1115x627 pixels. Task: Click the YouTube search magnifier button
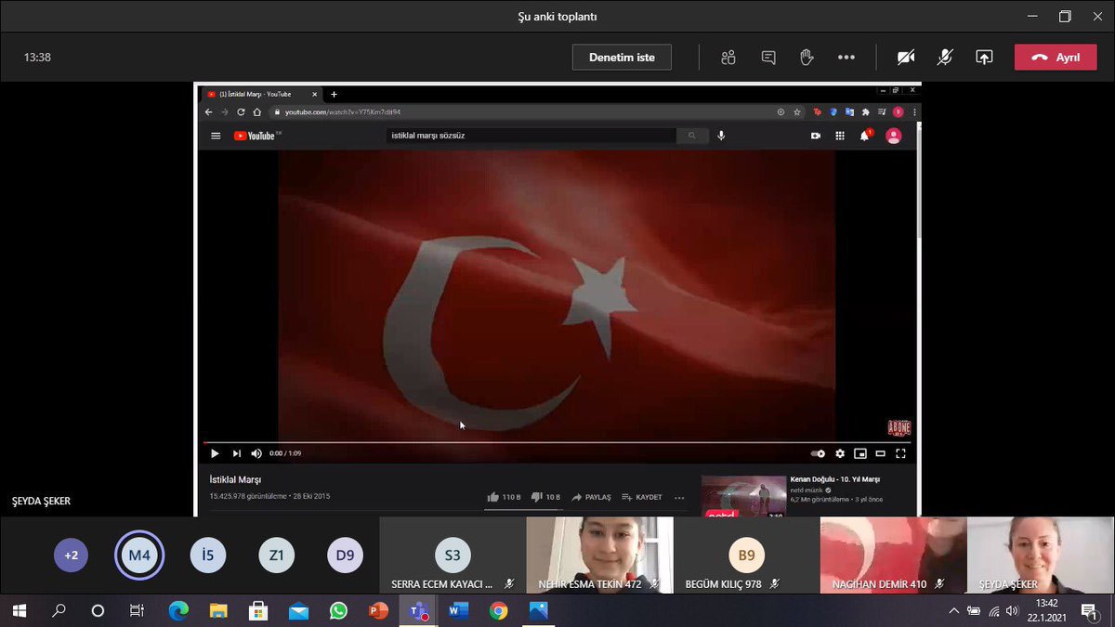[692, 136]
